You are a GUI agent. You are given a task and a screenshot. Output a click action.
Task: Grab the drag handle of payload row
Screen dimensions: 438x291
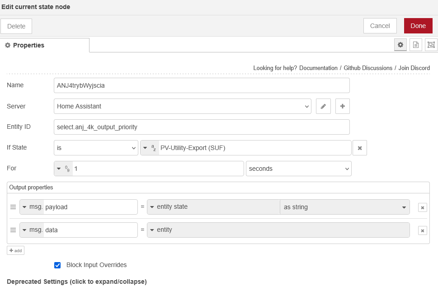pos(13,207)
